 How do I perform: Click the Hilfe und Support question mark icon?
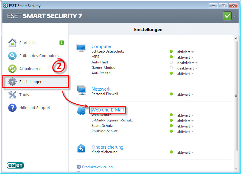click(x=12, y=108)
